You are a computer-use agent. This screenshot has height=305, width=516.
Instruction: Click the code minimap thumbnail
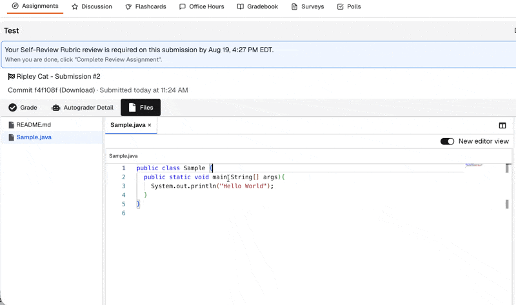[474, 165]
